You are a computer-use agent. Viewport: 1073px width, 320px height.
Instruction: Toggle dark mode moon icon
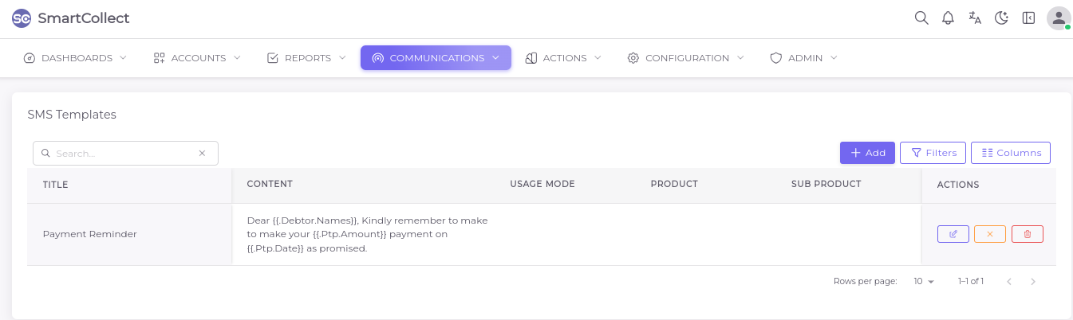pyautogui.click(x=1002, y=18)
